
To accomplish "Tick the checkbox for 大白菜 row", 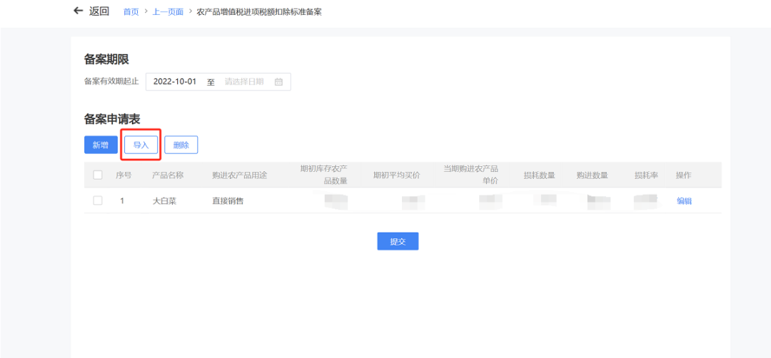I will pyautogui.click(x=98, y=200).
